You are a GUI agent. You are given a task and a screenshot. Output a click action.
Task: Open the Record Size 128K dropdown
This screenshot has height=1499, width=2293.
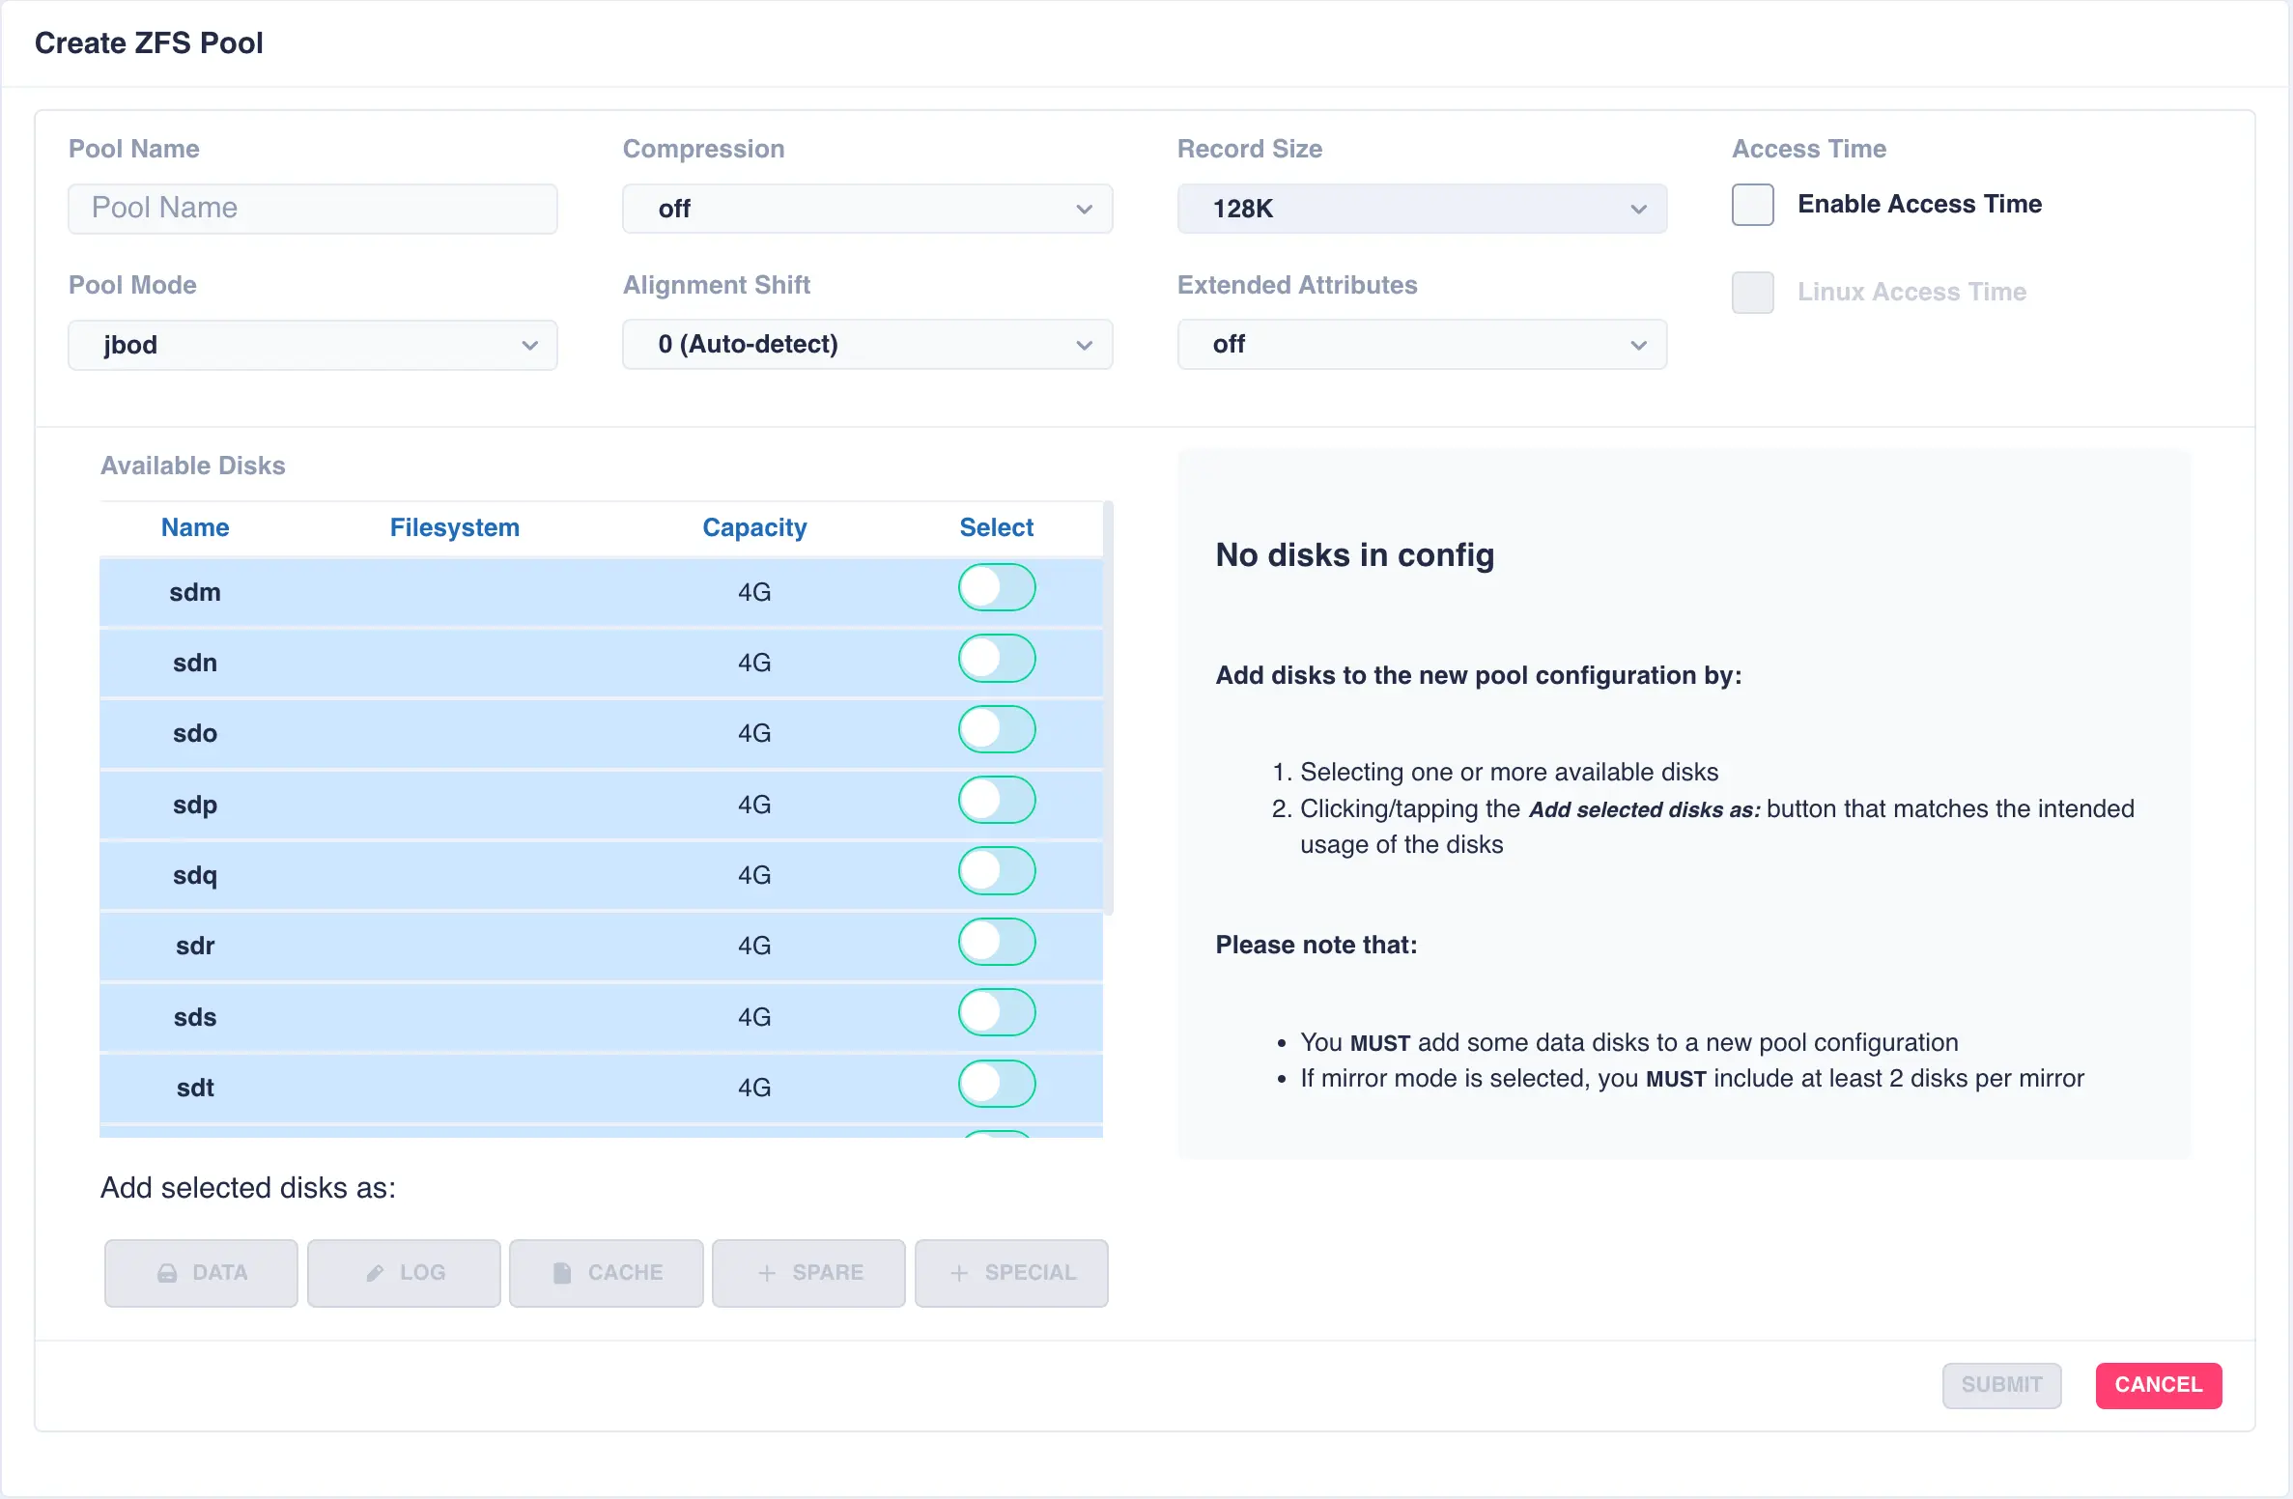[1421, 209]
